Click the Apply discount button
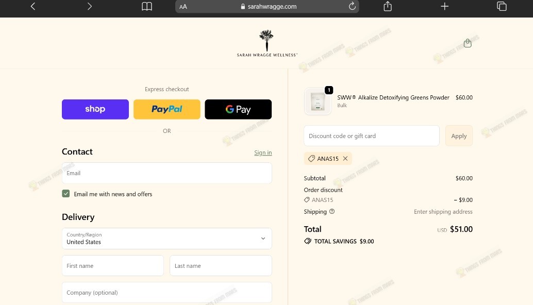The width and height of the screenshot is (533, 305). point(459,136)
